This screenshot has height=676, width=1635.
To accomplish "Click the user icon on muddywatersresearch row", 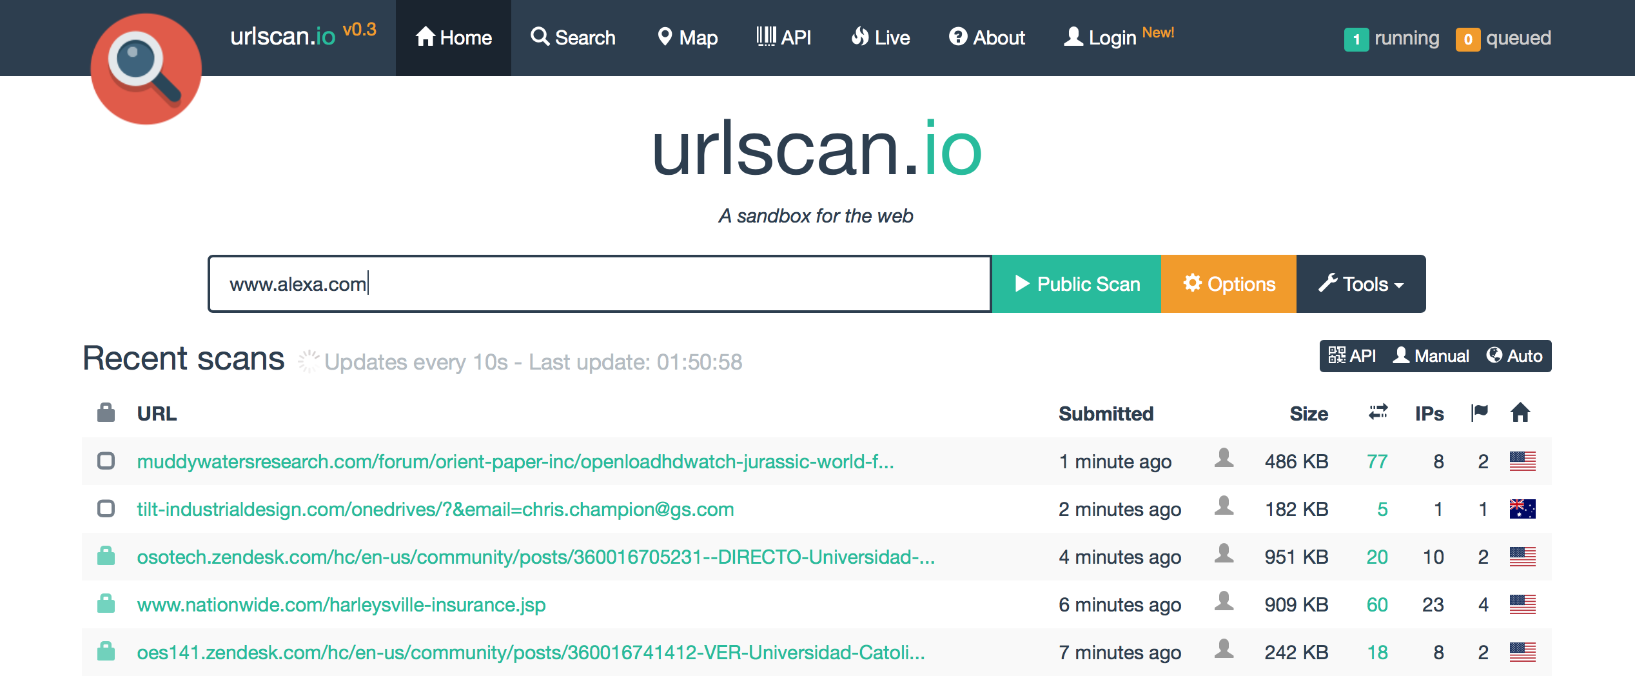I will 1224,458.
